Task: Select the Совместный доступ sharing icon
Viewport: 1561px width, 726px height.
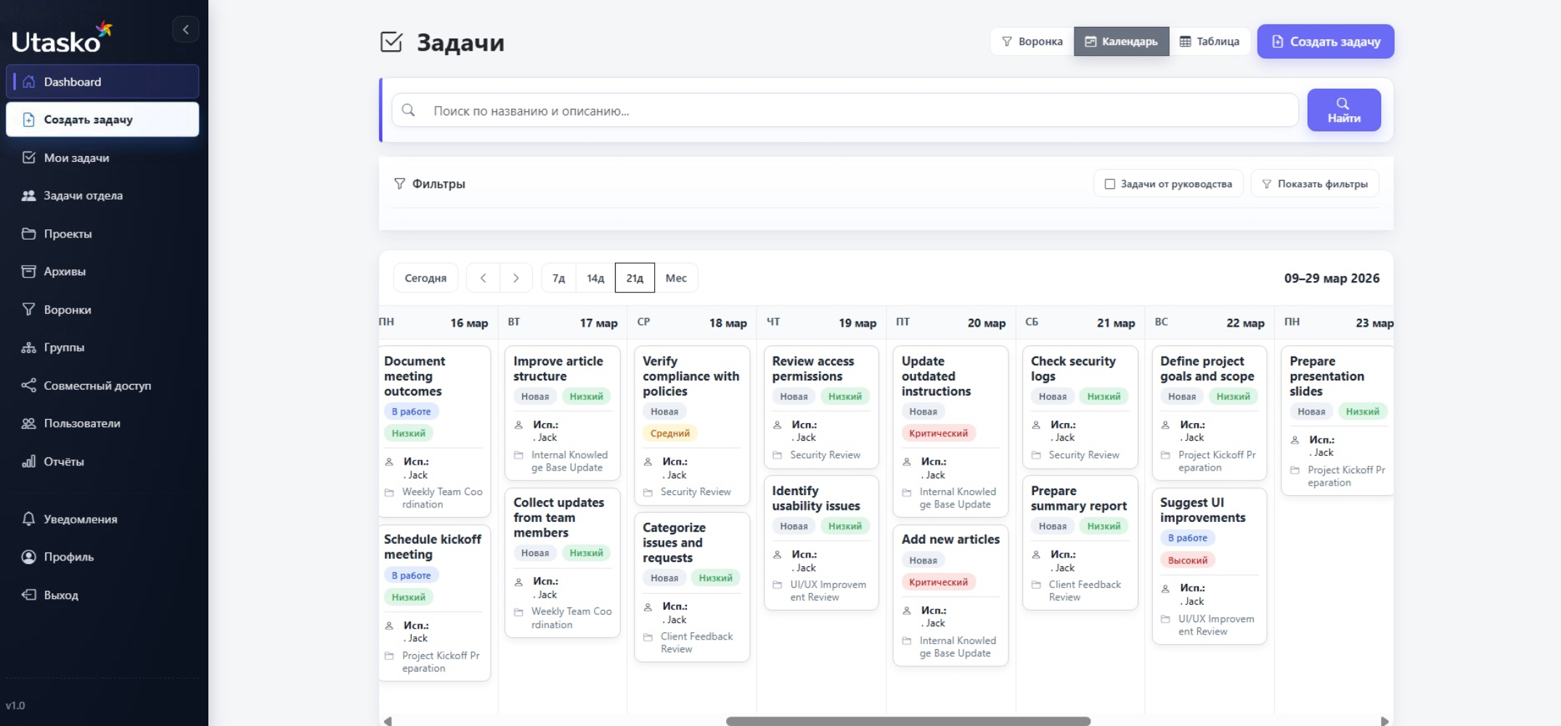Action: (29, 386)
